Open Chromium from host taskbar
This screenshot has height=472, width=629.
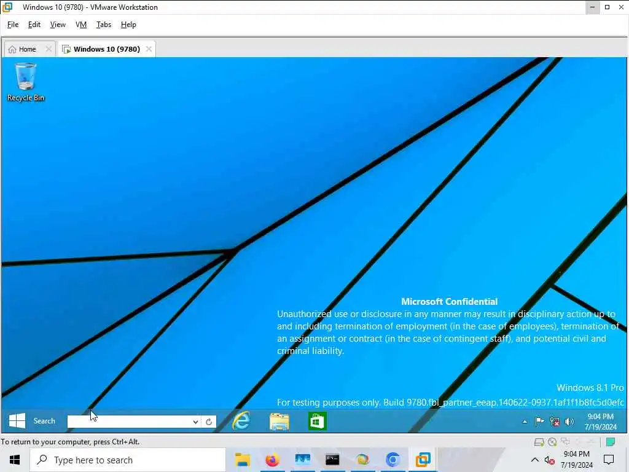click(x=393, y=460)
